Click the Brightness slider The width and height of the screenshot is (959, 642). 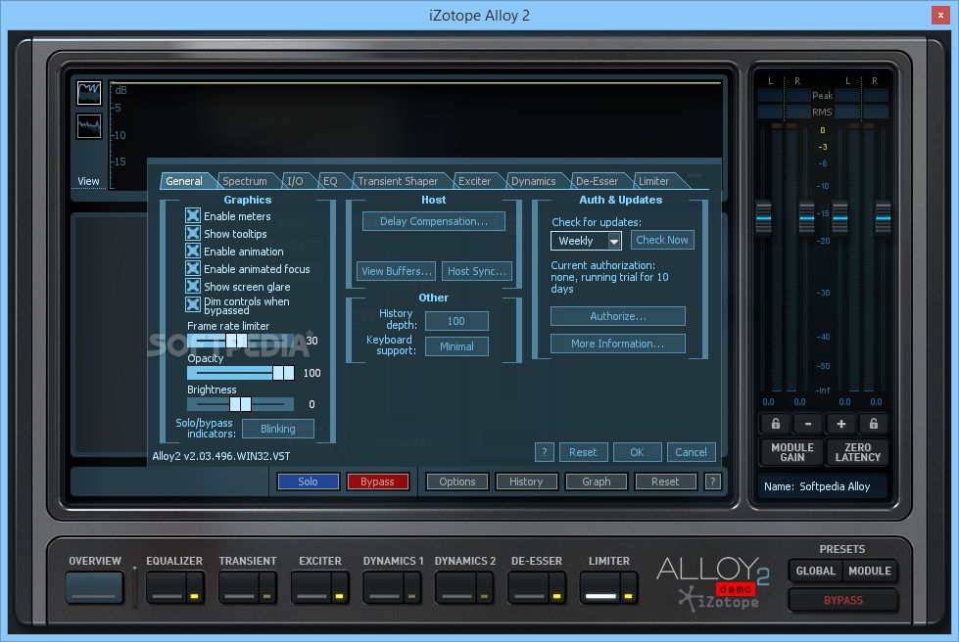[241, 404]
